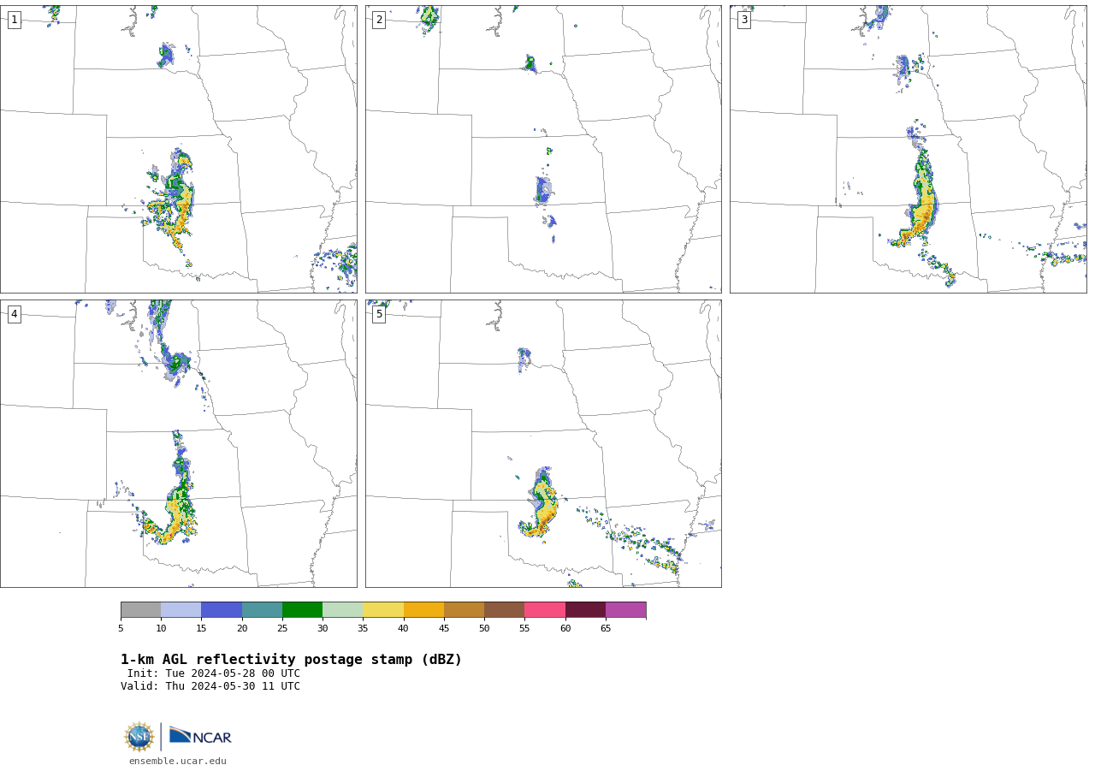
Task: Click the brown 50-55 dBZ swatch
Action: click(x=504, y=610)
